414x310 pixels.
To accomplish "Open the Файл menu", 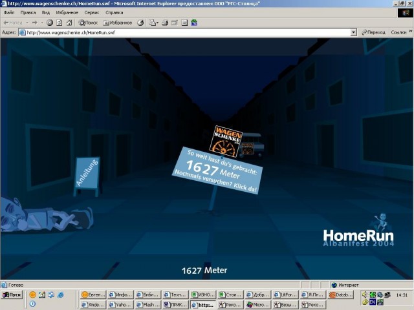I will 9,12.
